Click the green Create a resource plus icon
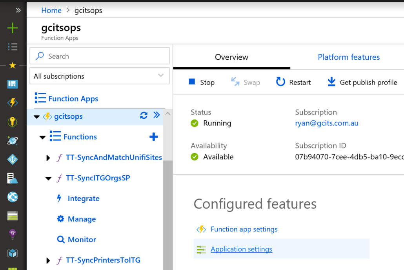The width and height of the screenshot is (404, 270). point(13,28)
